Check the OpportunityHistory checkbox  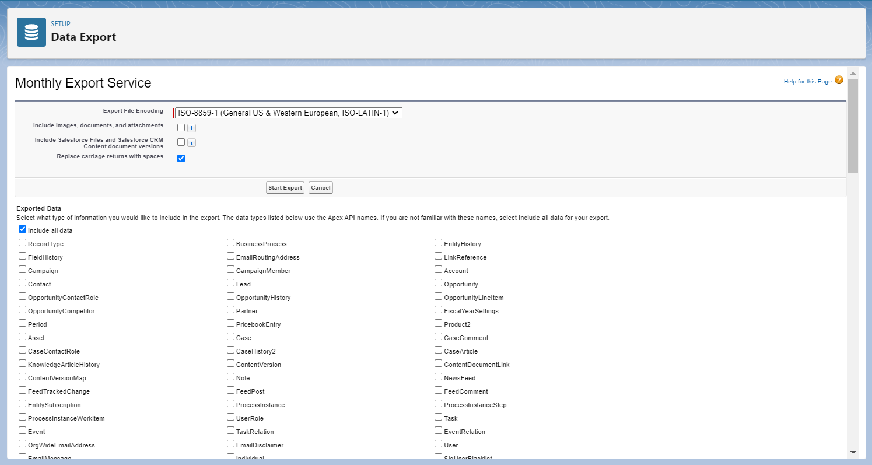pos(230,296)
